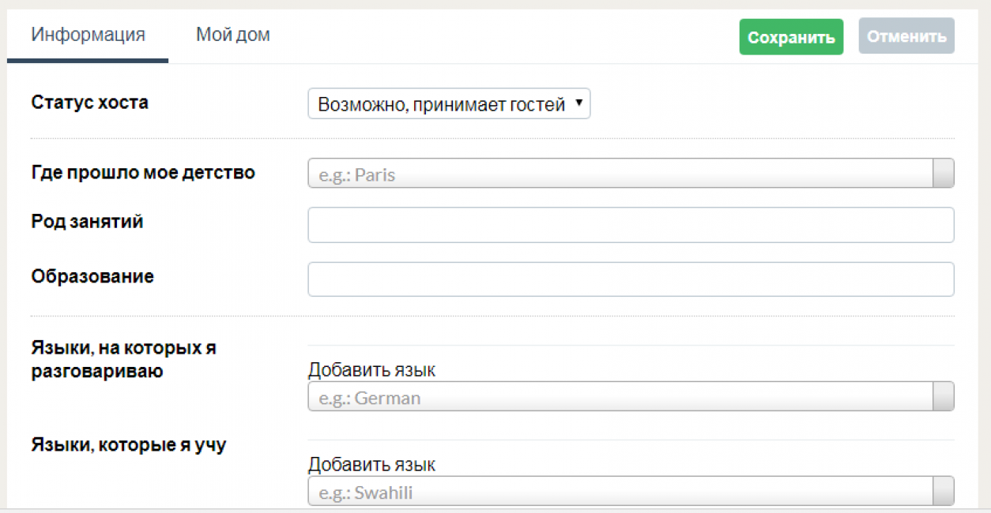Image resolution: width=991 pixels, height=513 pixels.
Task: Expand the childhood place combo box arrow
Action: (x=944, y=174)
